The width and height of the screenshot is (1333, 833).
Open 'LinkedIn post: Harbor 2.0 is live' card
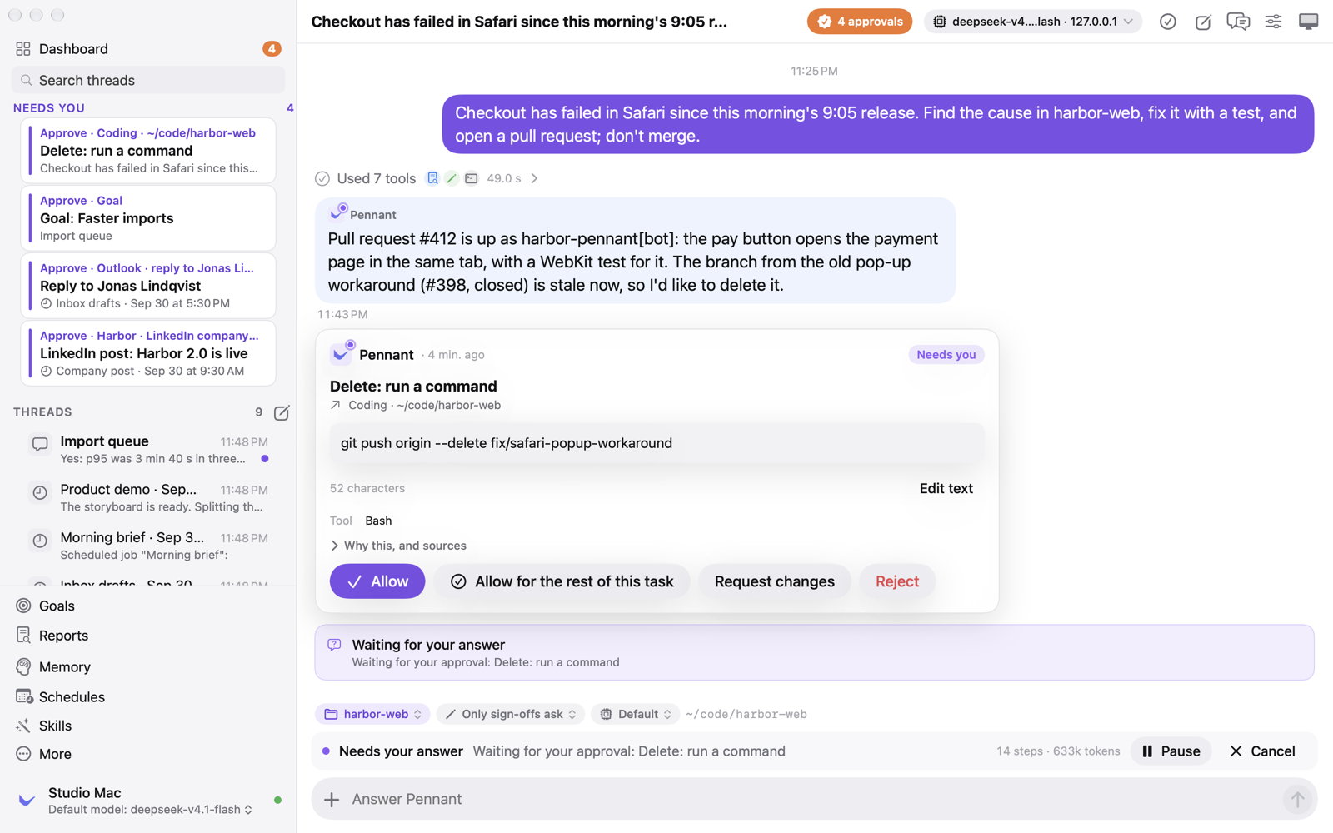(x=148, y=353)
